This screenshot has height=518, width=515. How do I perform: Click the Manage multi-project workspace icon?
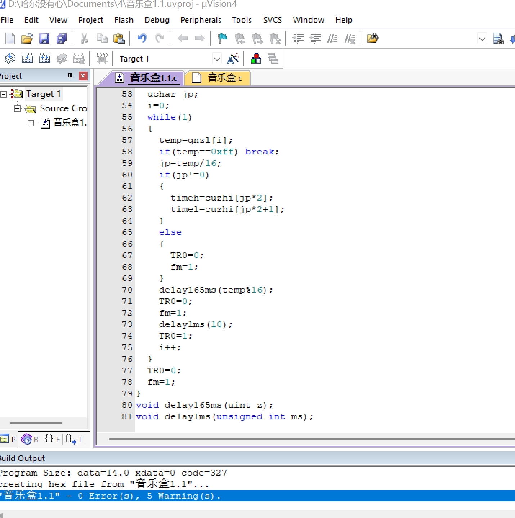click(273, 58)
